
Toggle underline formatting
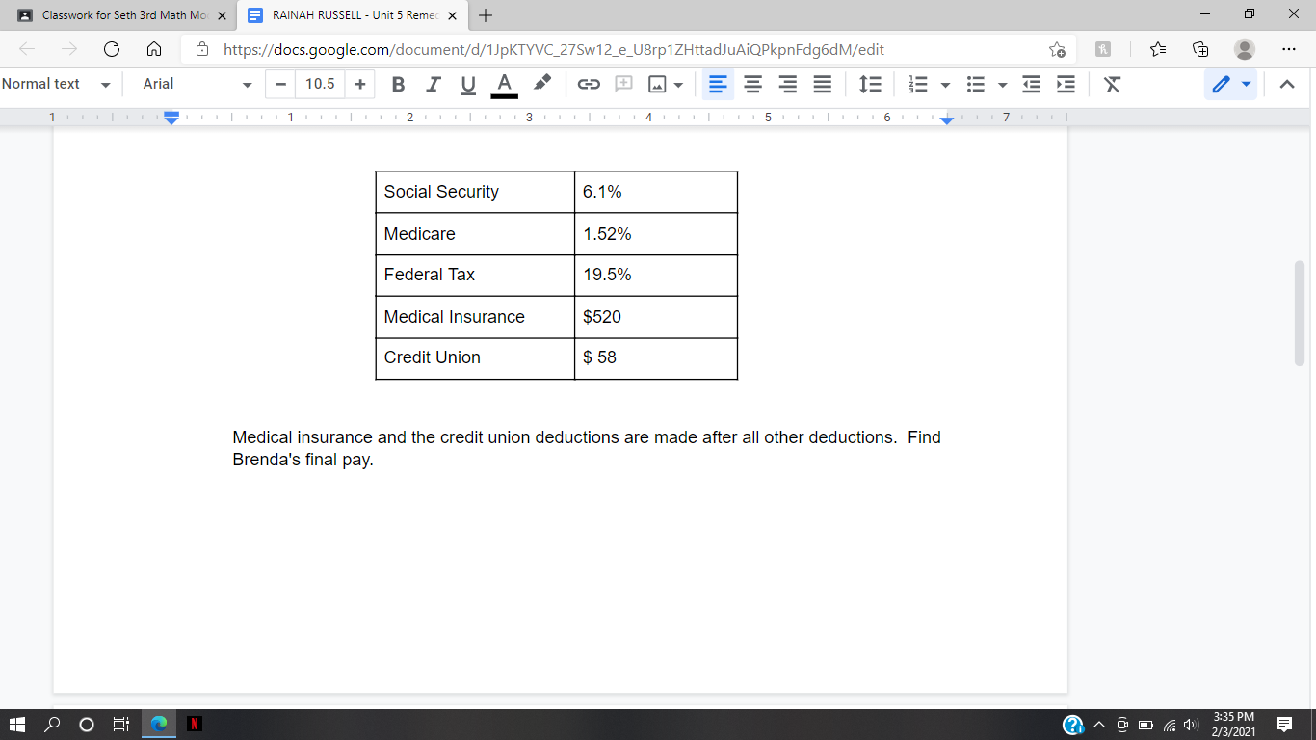coord(467,85)
